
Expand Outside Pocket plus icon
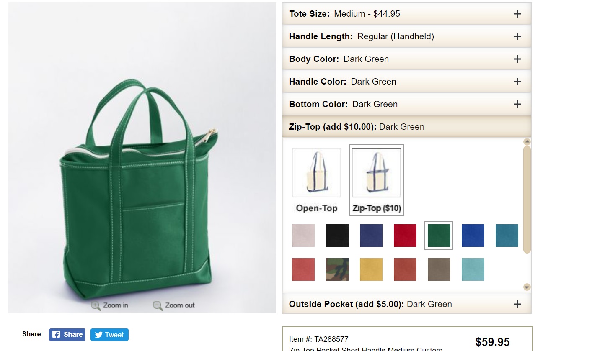517,304
